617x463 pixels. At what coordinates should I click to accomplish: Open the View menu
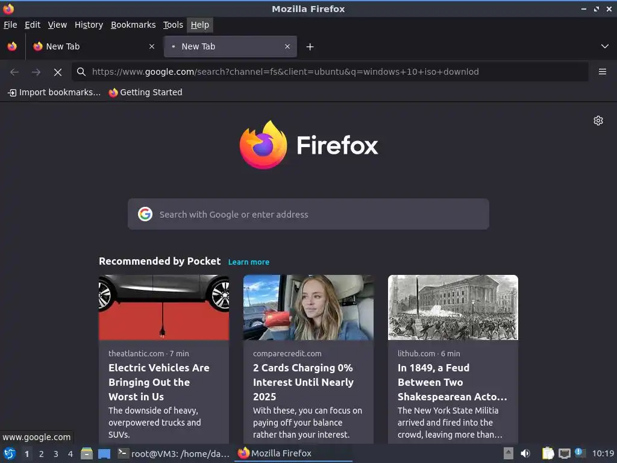[x=57, y=25]
